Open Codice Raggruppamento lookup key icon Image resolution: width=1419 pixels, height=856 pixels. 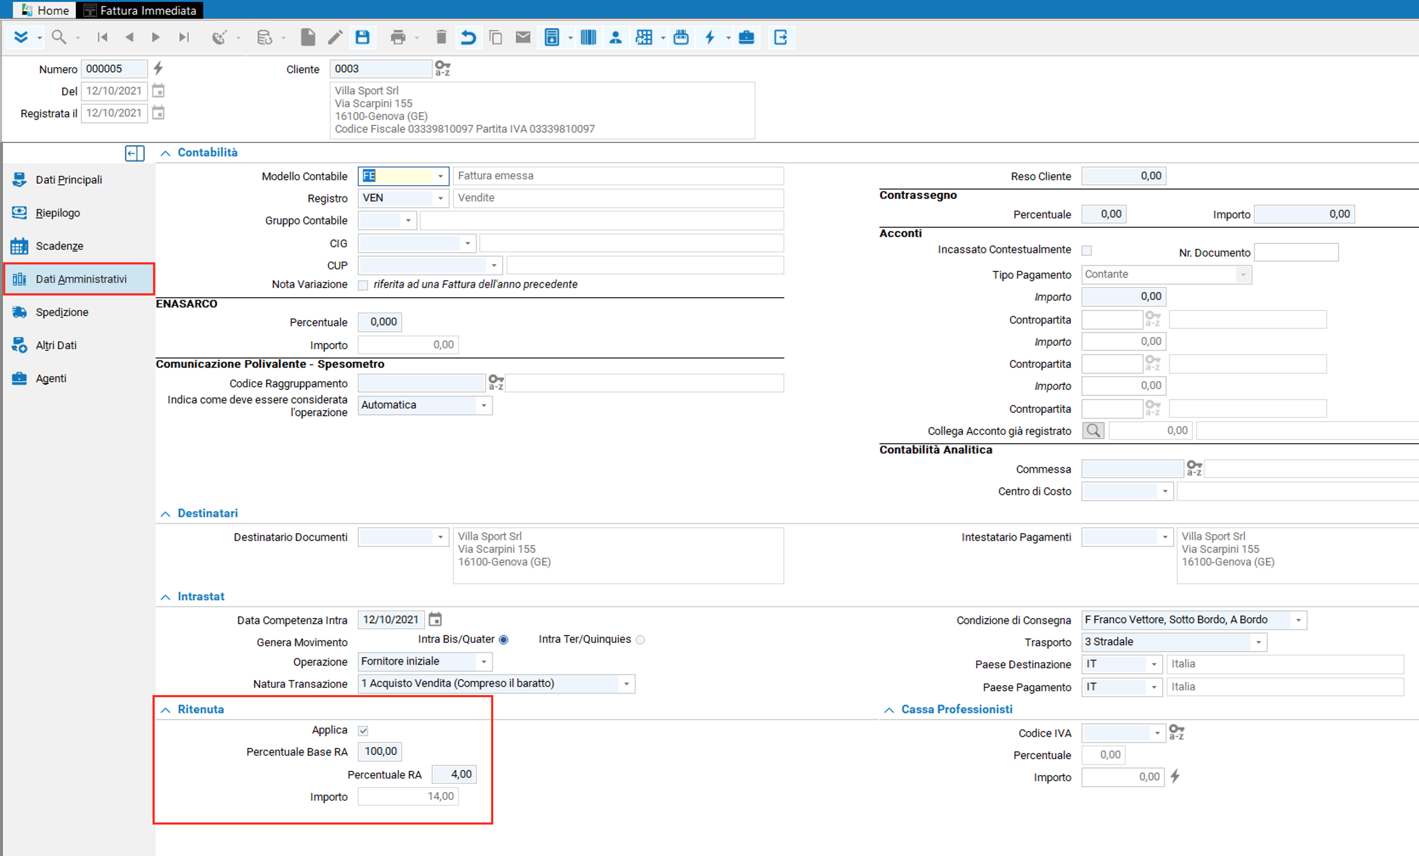pos(496,383)
